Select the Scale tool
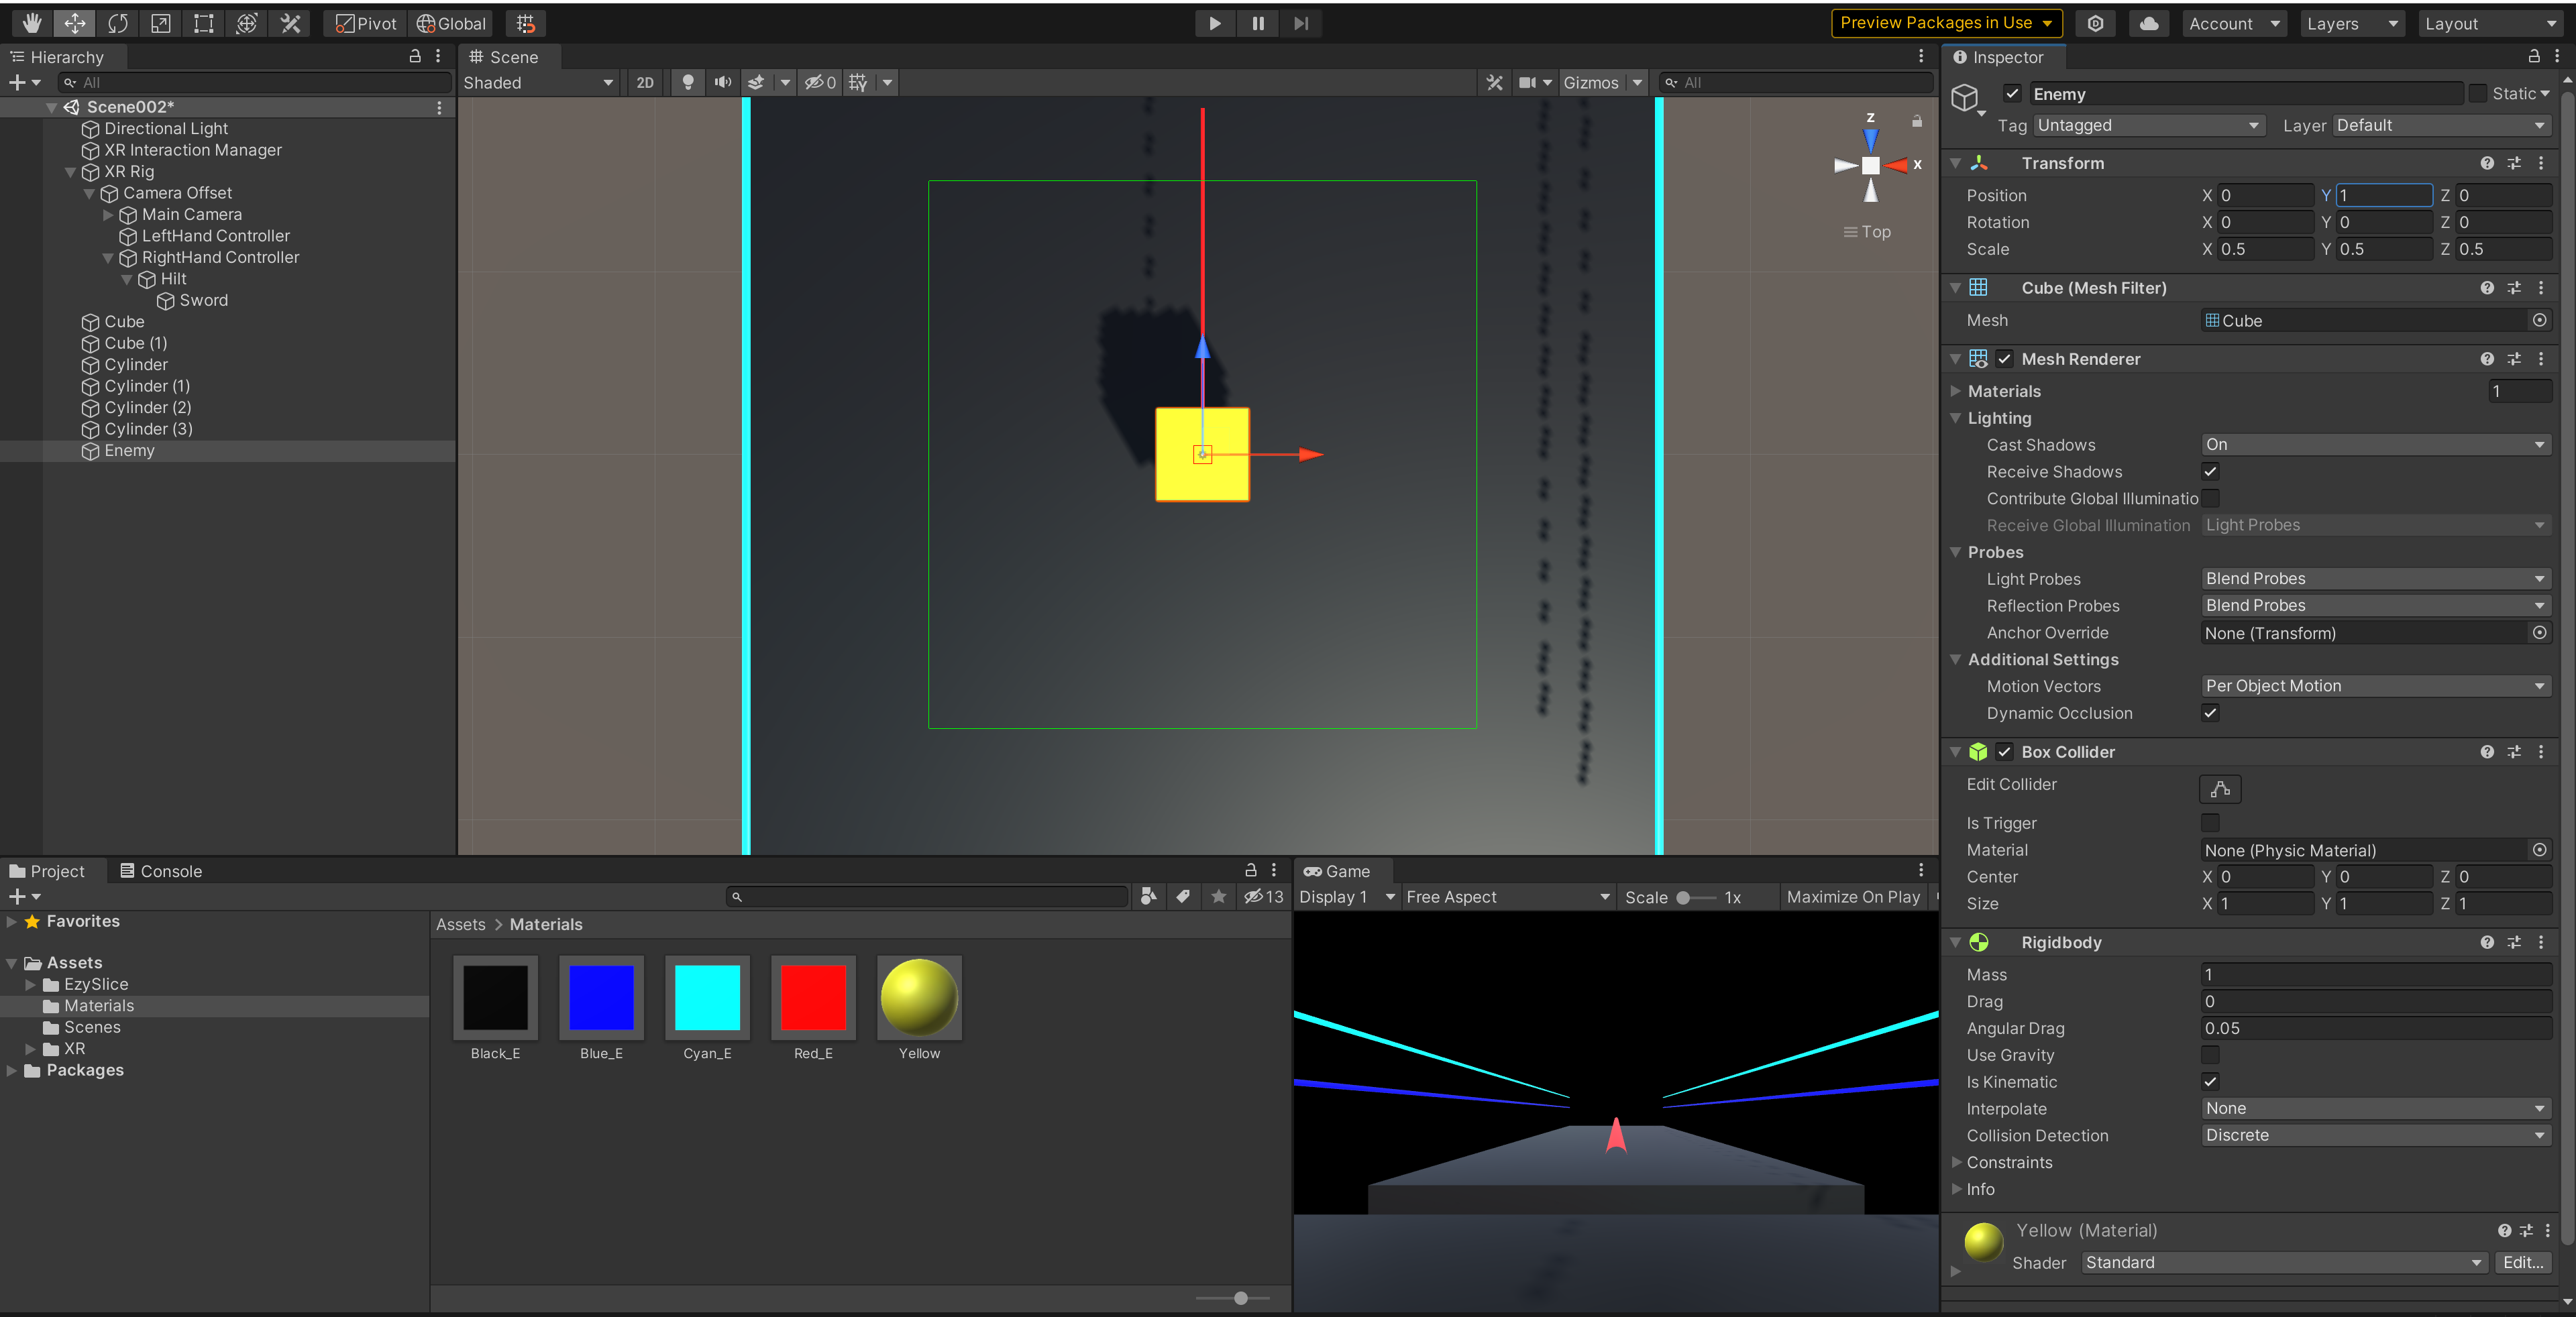The width and height of the screenshot is (2576, 1317). (161, 23)
